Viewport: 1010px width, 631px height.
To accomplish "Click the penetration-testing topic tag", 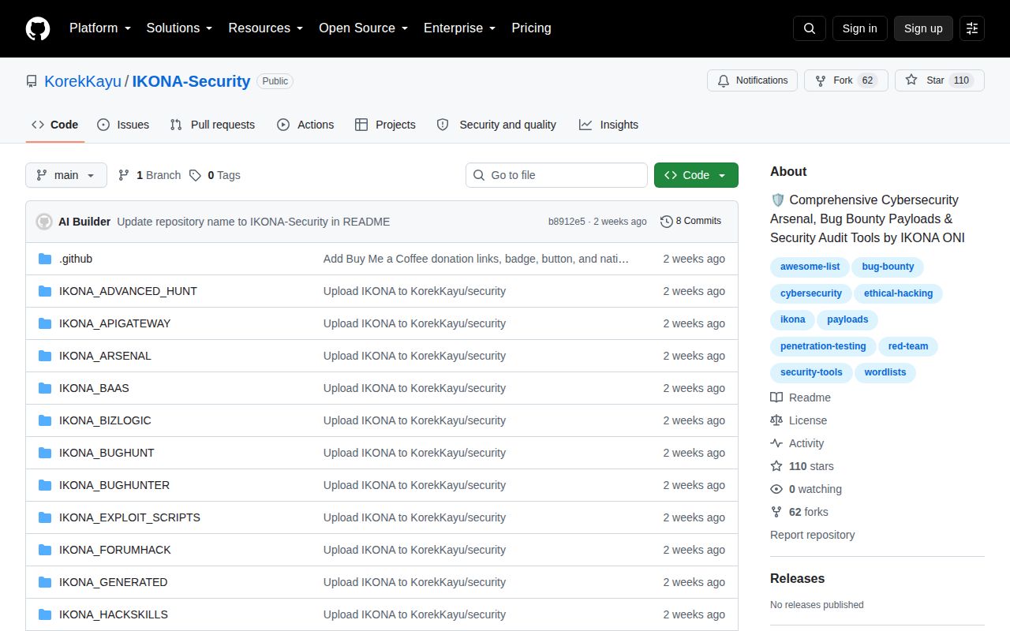I will click(x=823, y=346).
